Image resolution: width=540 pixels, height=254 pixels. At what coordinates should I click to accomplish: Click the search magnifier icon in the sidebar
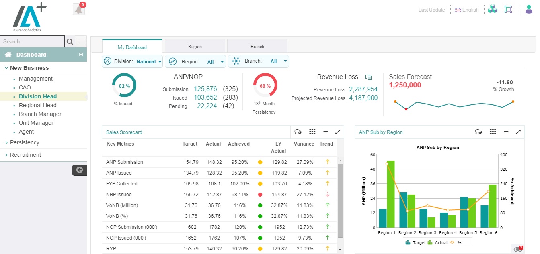click(x=70, y=41)
